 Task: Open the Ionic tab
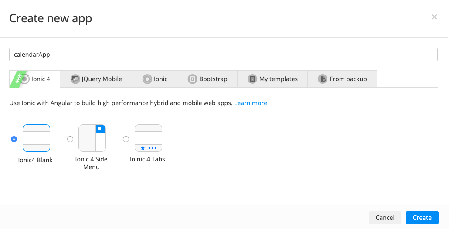point(155,79)
